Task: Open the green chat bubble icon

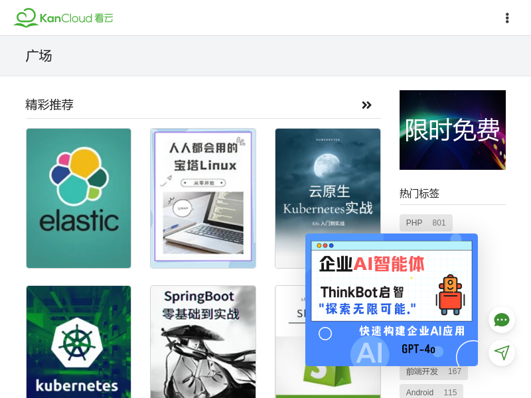Action: 502,320
